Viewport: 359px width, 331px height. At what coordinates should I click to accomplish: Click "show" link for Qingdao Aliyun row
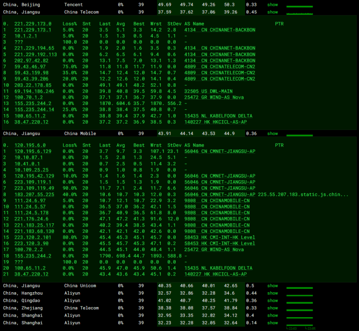[272, 300]
